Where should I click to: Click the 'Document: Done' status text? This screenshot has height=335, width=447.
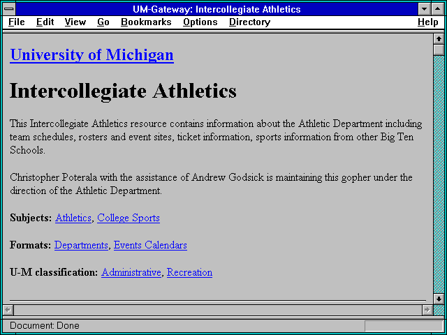(45, 325)
